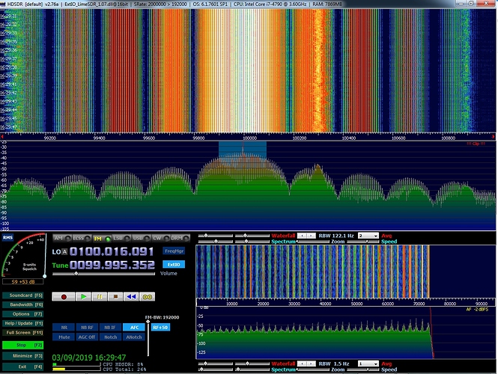Click the green play button
The height and width of the screenshot is (374, 498).
(x=84, y=297)
